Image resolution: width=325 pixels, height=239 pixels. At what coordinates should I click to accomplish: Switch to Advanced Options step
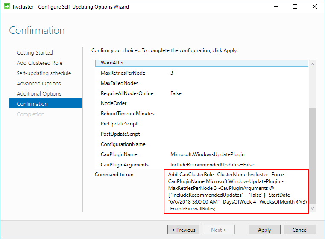pos(39,84)
